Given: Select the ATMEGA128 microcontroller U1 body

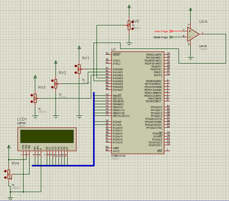Looking at the screenshot, I should 138,102.
